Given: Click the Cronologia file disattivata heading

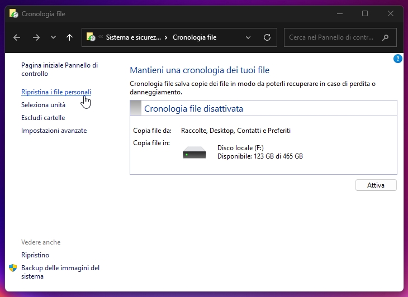Looking at the screenshot, I should tap(193, 109).
